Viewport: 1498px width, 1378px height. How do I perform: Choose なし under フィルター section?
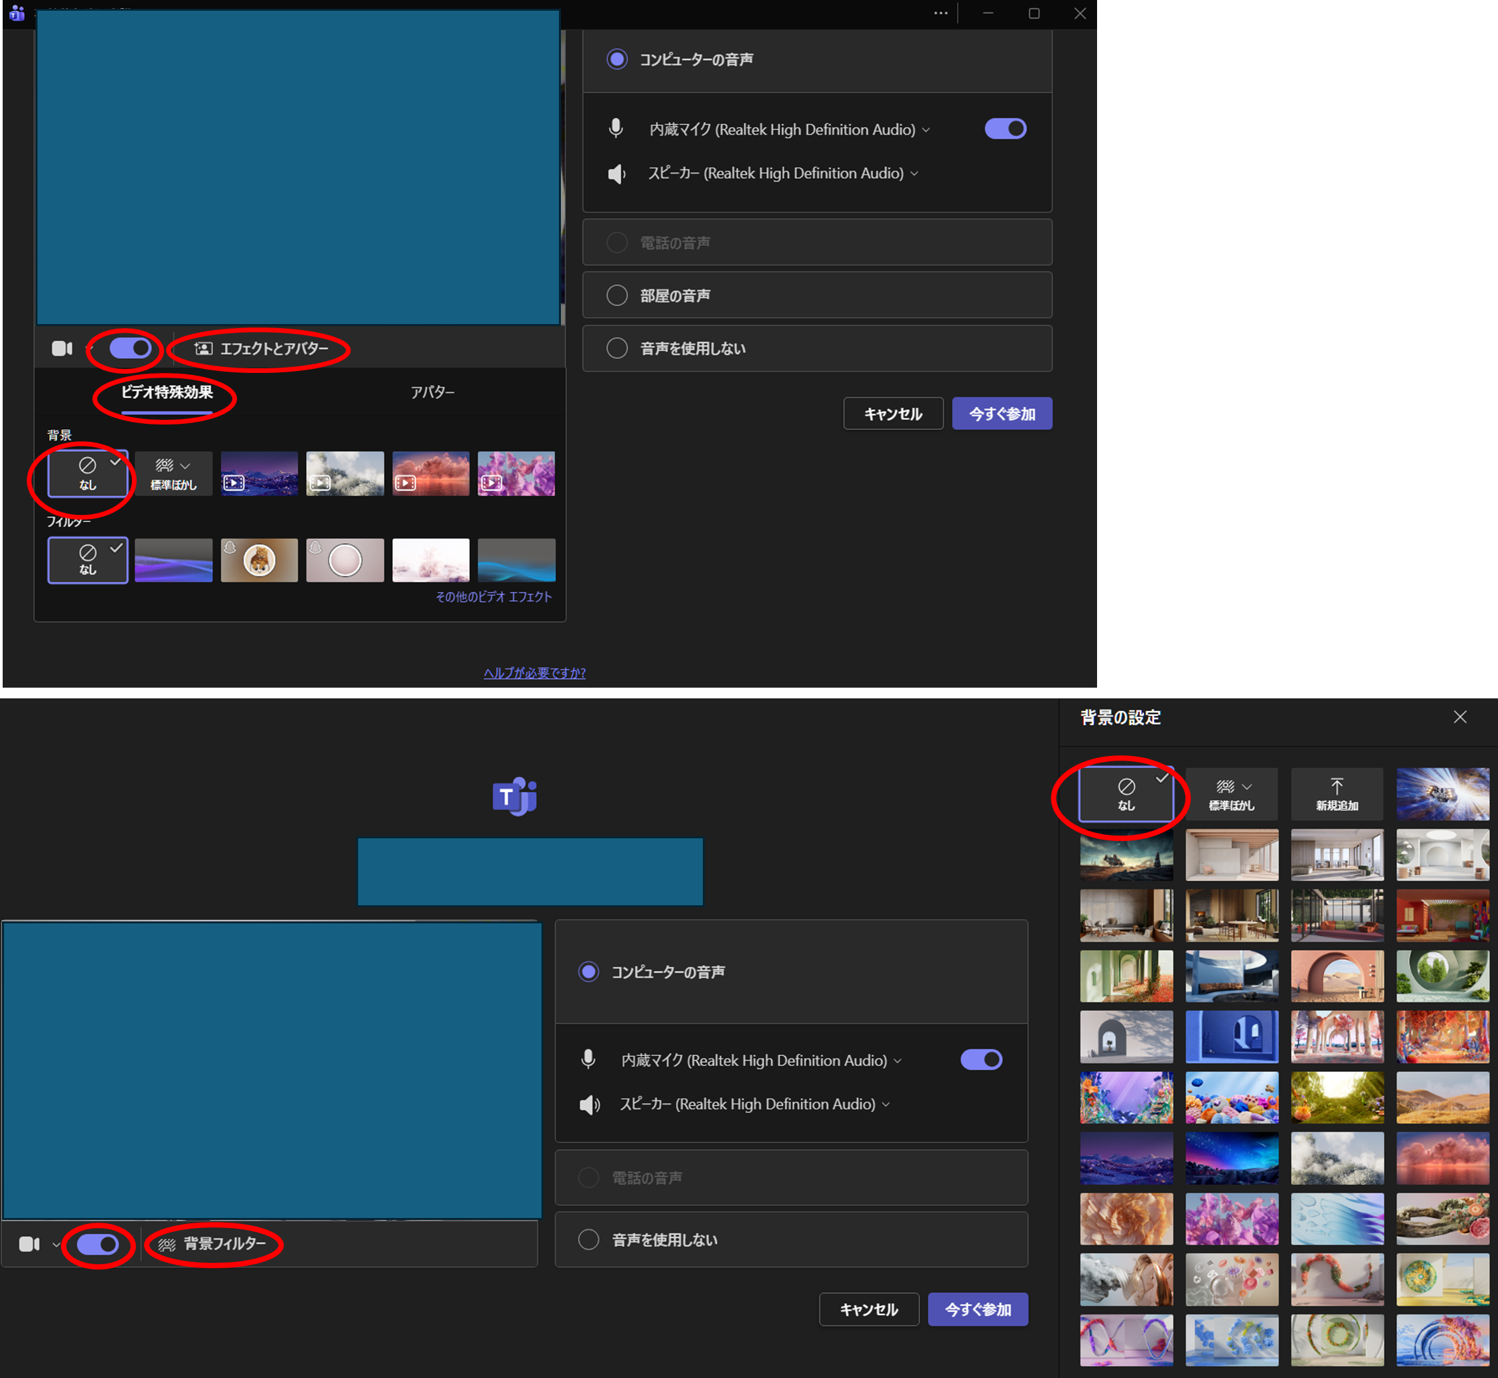coord(88,560)
